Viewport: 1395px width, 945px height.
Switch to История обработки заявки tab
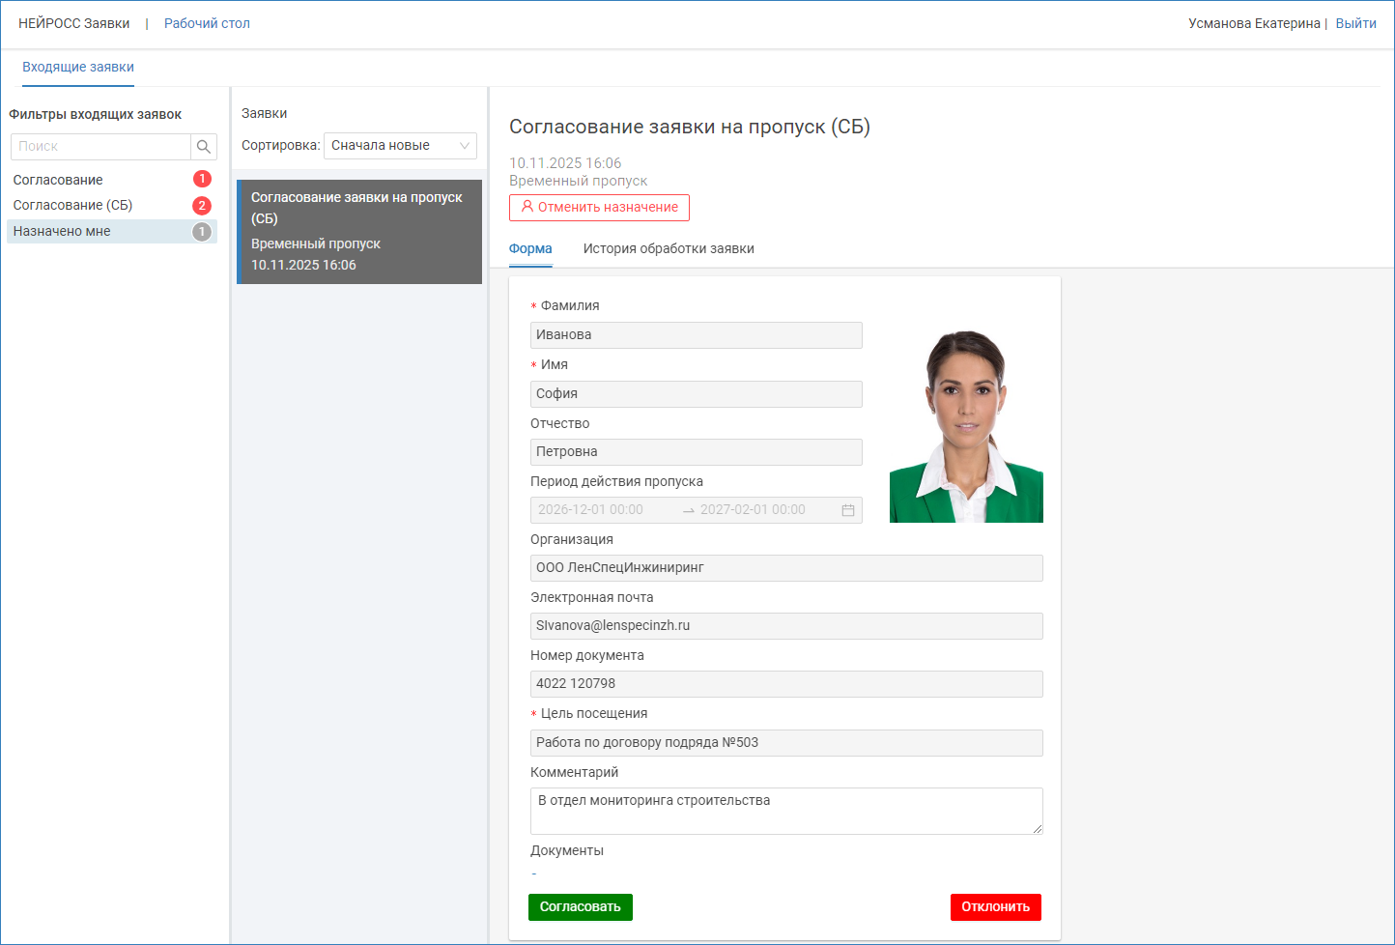[669, 248]
